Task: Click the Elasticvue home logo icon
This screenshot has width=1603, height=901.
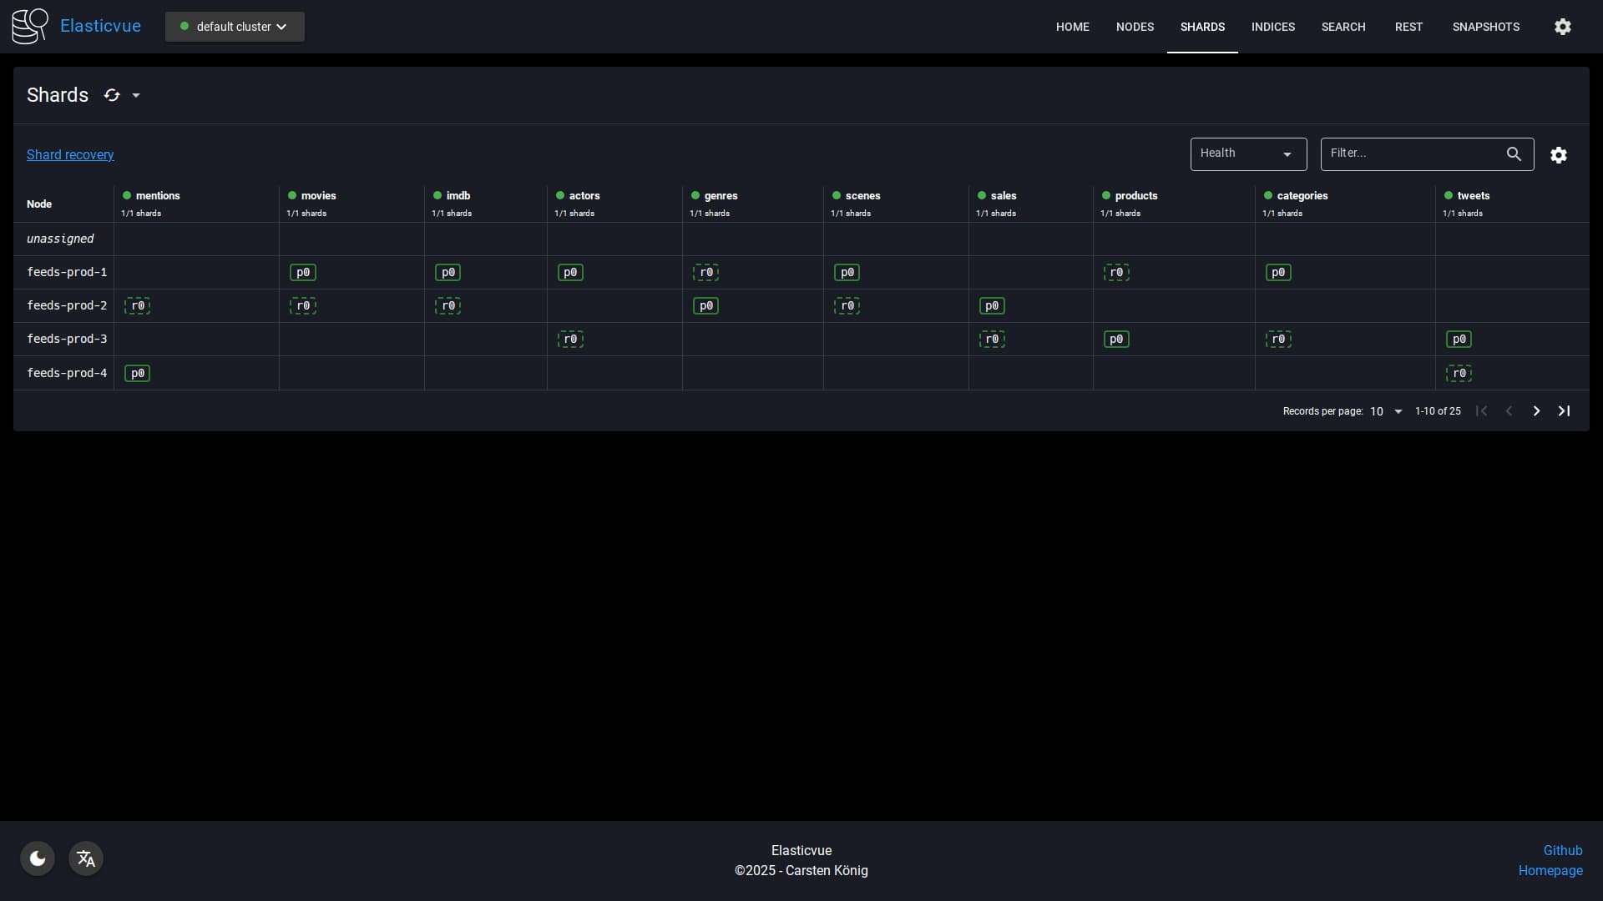Action: tap(31, 27)
